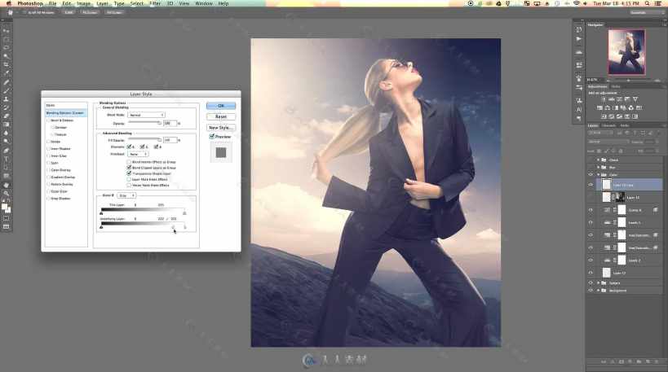Collapse the Color group in the Layers panel

(598, 175)
